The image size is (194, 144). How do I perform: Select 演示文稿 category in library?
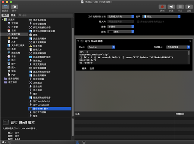(x=14, y=53)
